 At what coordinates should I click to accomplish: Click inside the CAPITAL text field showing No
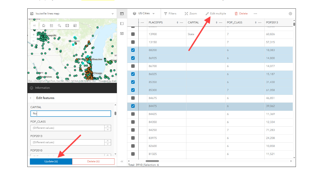[x=71, y=113]
